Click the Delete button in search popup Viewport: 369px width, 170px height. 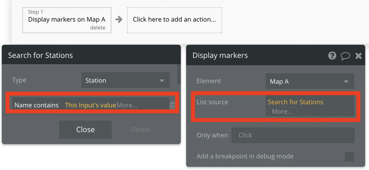click(141, 129)
